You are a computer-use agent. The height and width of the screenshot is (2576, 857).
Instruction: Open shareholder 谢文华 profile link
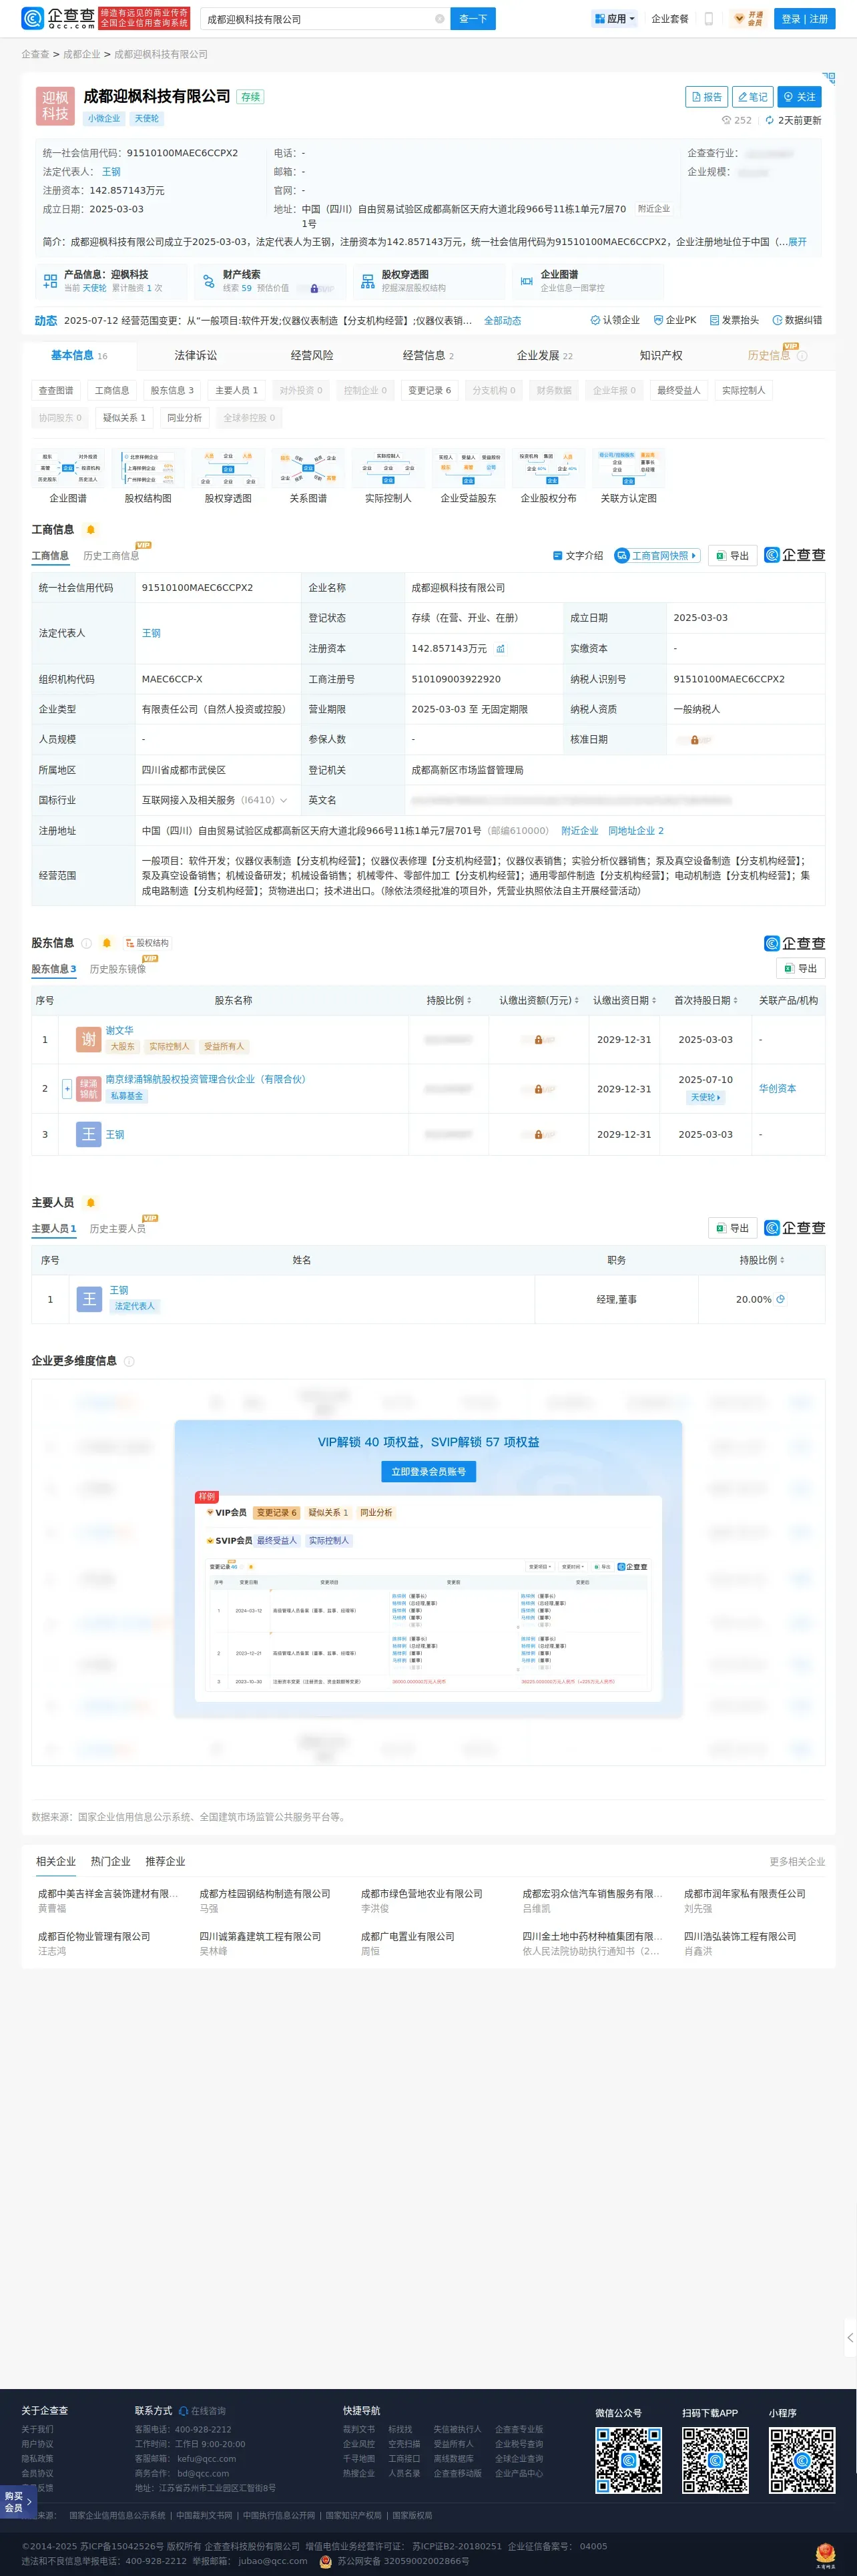pyautogui.click(x=119, y=1030)
